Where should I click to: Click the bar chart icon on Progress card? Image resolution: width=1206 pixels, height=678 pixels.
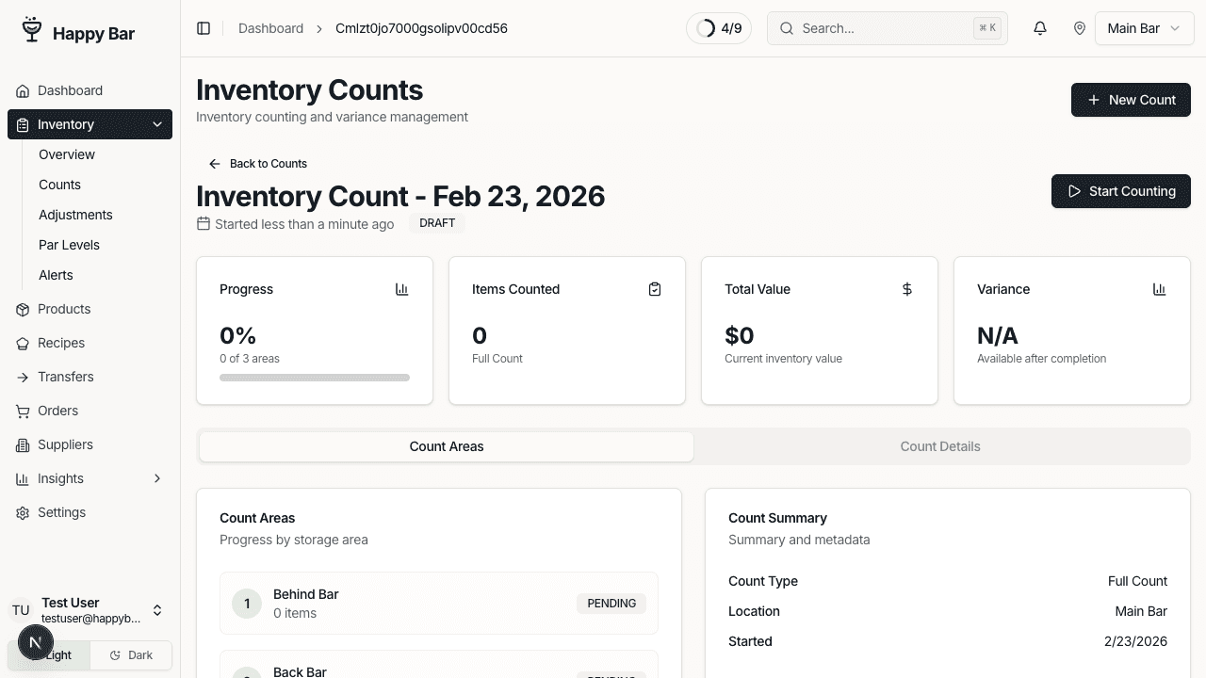[402, 289]
